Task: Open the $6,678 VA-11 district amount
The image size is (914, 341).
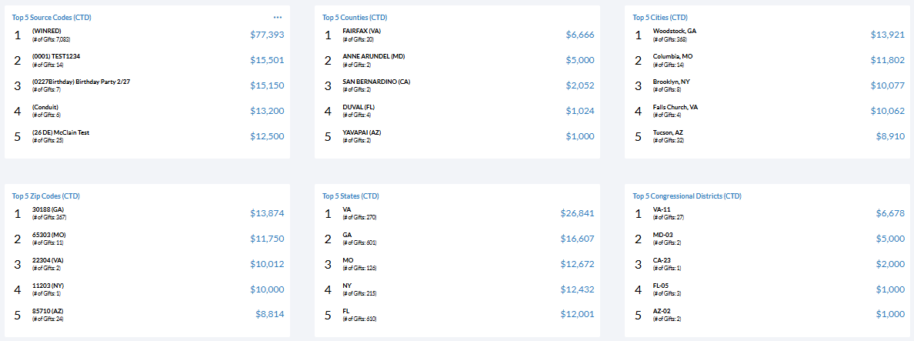Action: coord(890,213)
